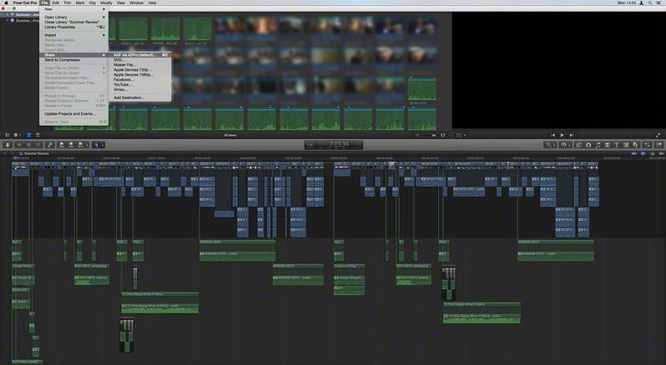Open the Enhancements magic wand menu
666x365 pixels.
pos(550,145)
